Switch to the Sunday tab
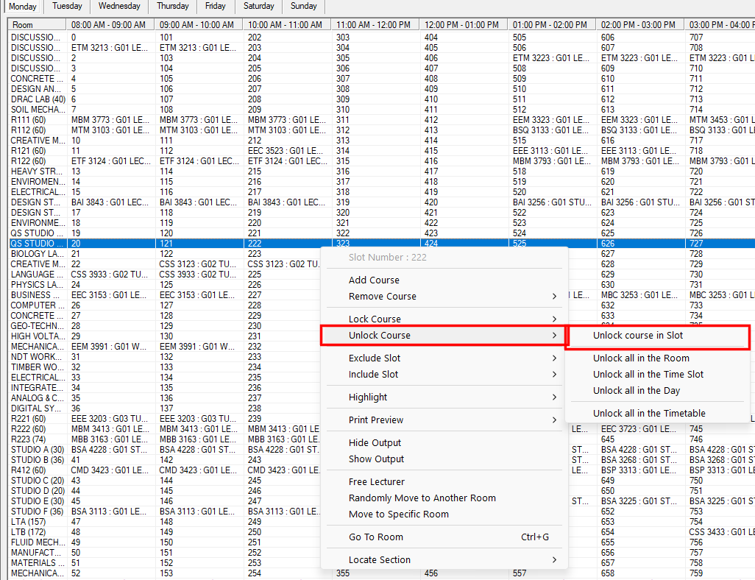 [x=303, y=7]
